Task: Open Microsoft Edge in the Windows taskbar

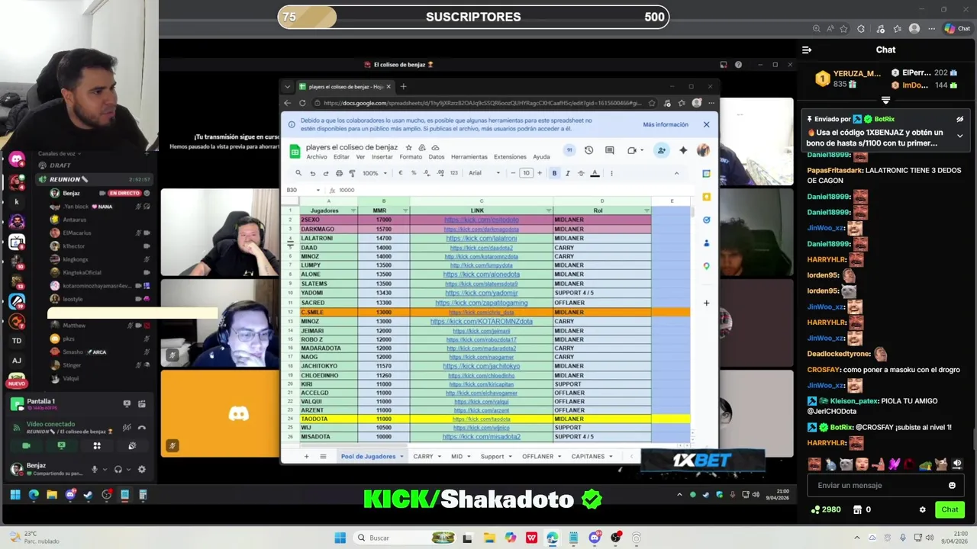Action: click(552, 538)
